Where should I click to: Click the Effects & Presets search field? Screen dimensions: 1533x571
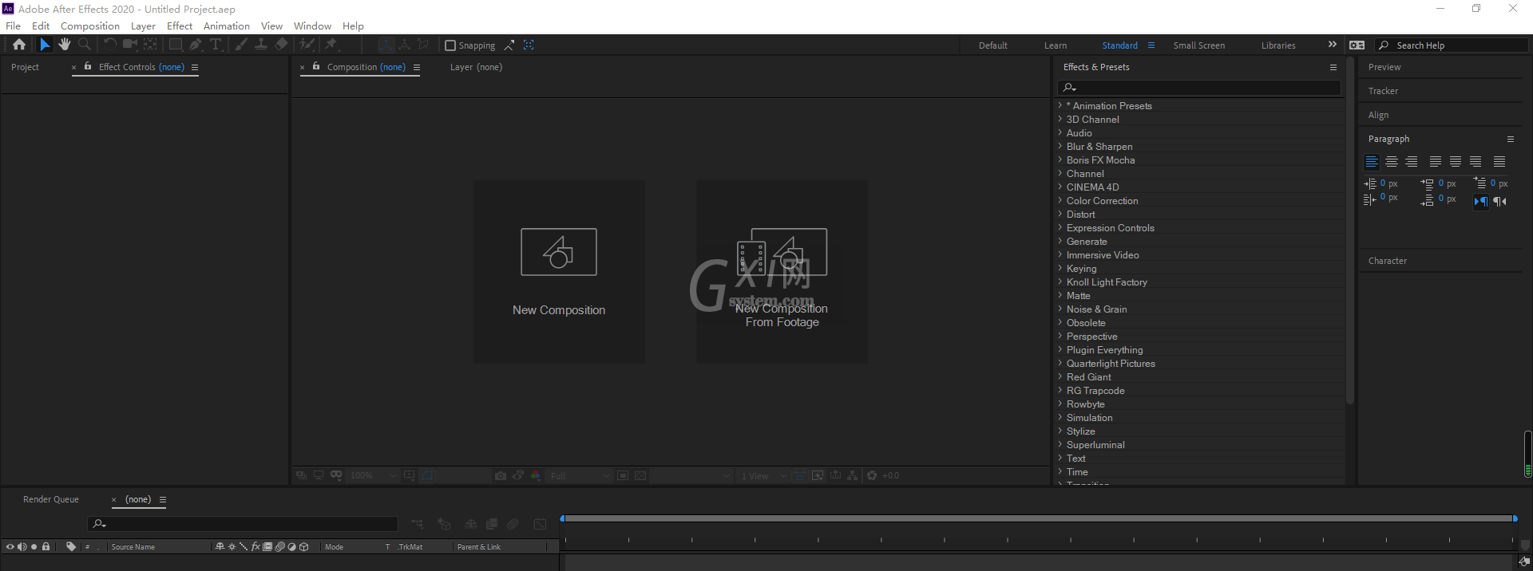(x=1199, y=88)
